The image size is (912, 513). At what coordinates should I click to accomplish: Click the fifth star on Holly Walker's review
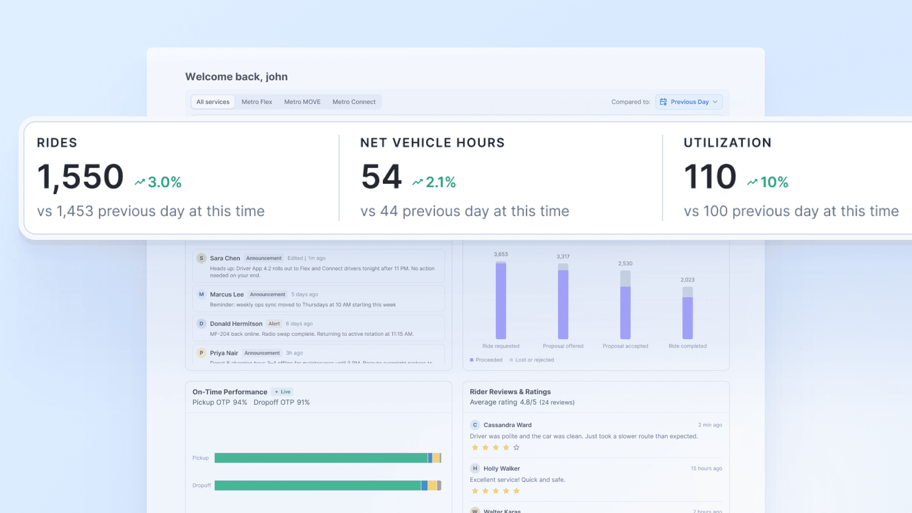click(516, 491)
